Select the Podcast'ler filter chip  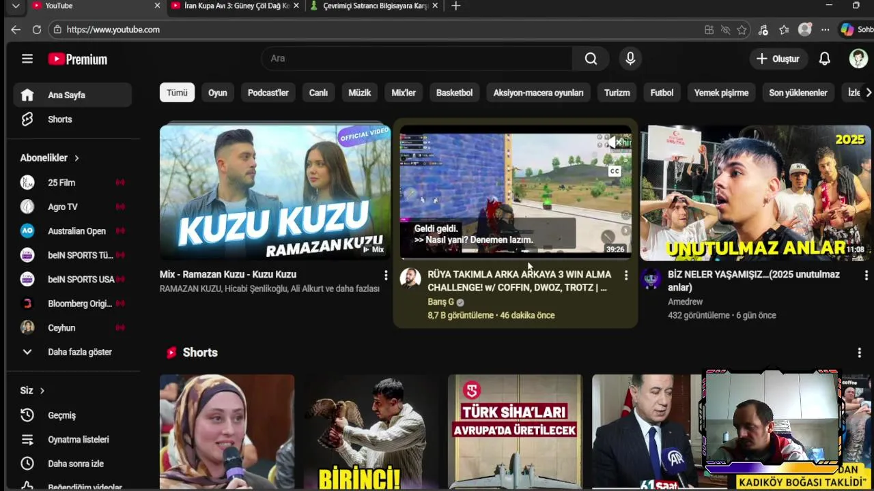(x=268, y=93)
